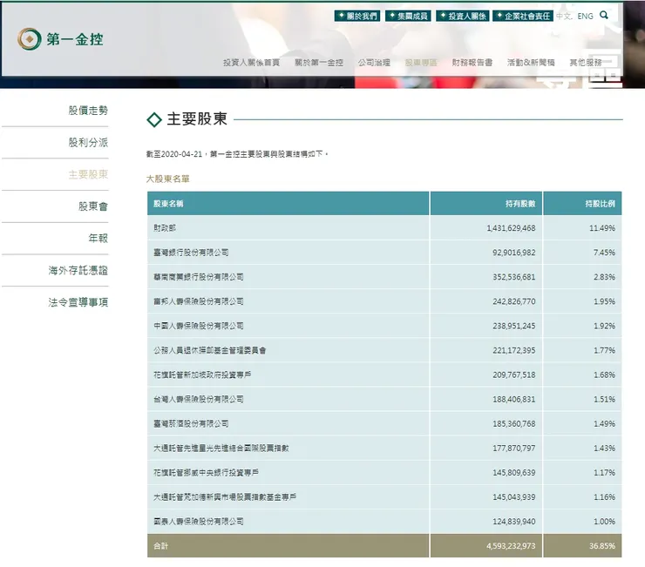The width and height of the screenshot is (645, 567).
Task: Click share count 188,406,831
Action: click(514, 399)
